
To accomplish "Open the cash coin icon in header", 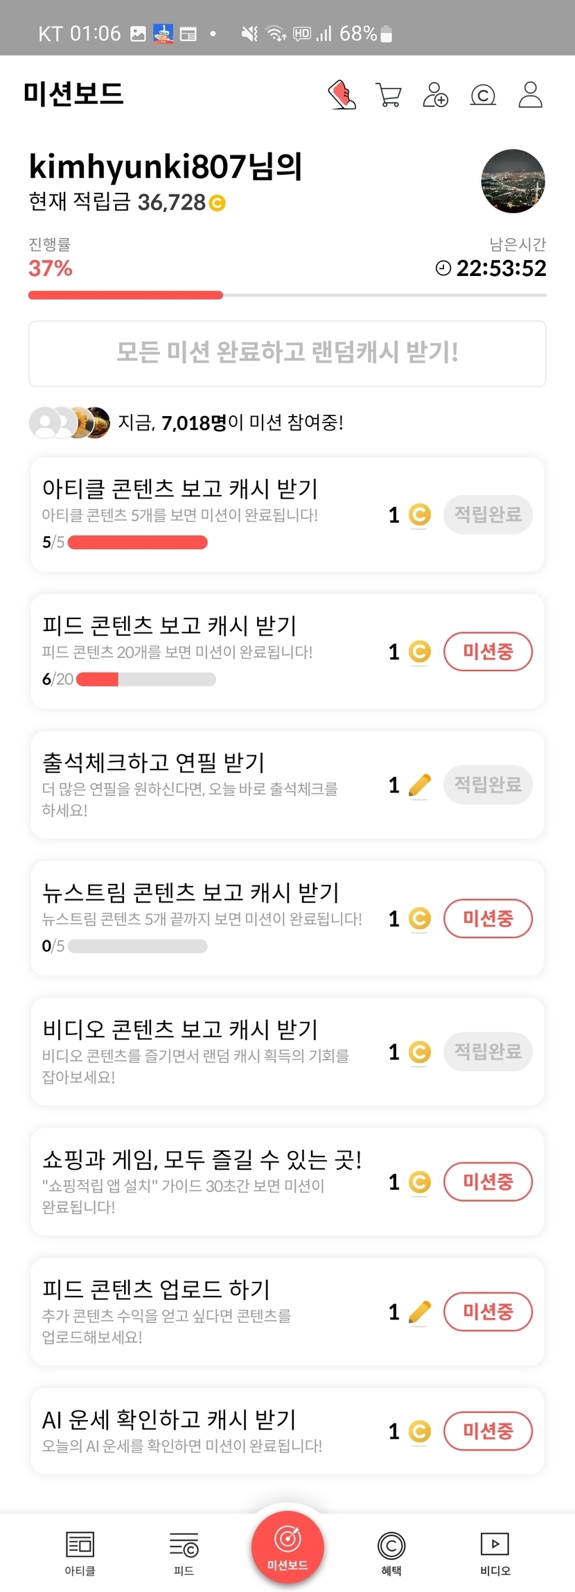I will pos(483,94).
